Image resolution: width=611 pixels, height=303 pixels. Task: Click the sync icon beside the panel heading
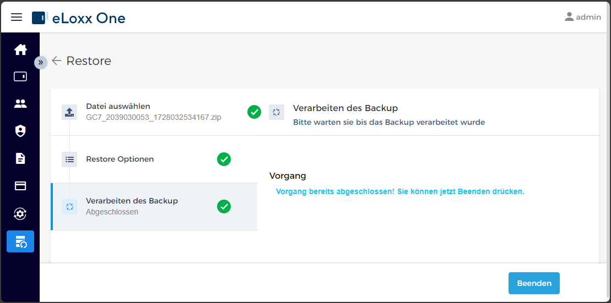coord(276,112)
